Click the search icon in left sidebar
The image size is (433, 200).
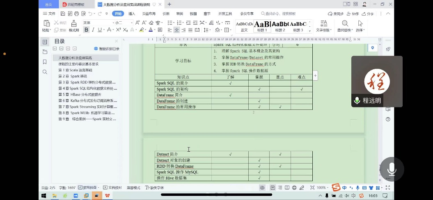click(x=45, y=72)
